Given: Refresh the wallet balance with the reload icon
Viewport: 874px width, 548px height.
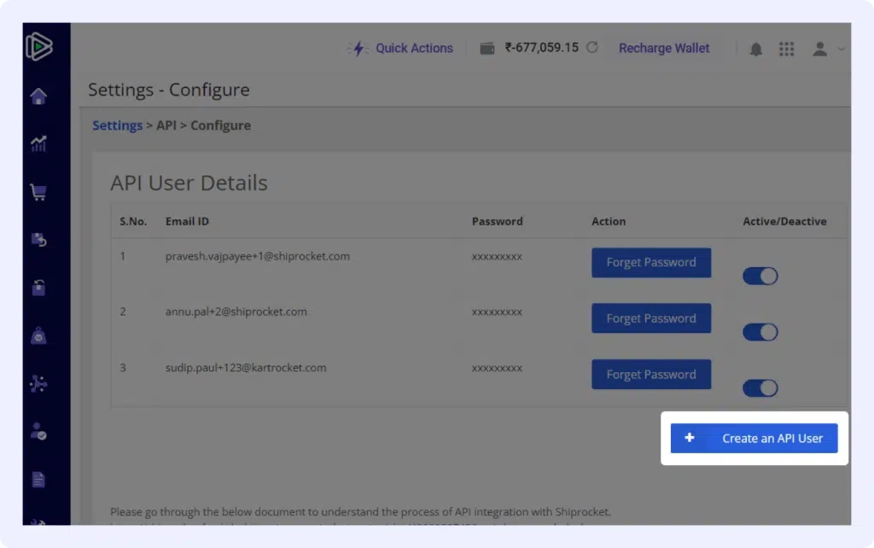Looking at the screenshot, I should click(x=592, y=49).
